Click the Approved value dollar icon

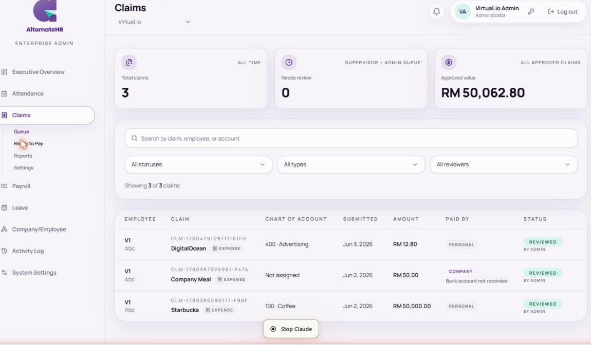(449, 63)
